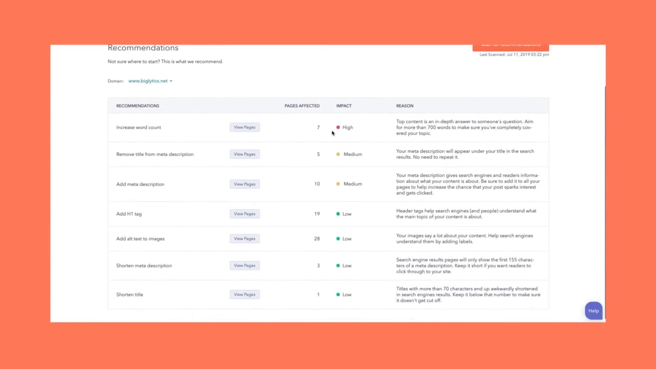Click the green Low dot in the Add H1 tag row
The image size is (656, 369).
tap(338, 214)
